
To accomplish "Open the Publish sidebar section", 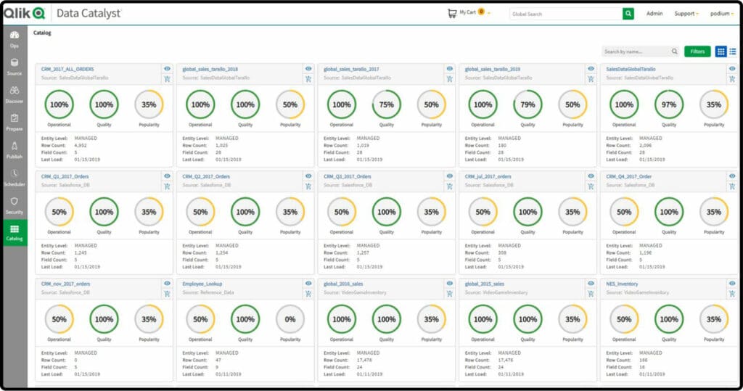I will tap(15, 149).
